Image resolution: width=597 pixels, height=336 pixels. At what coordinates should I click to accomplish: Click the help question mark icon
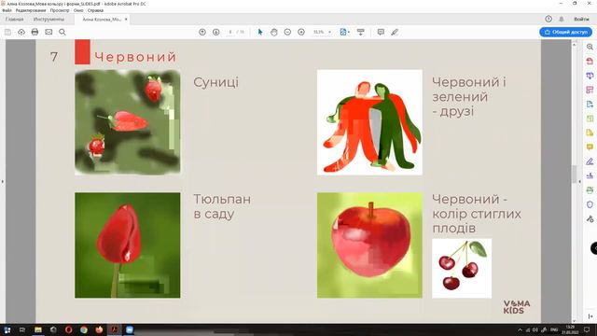[x=548, y=19]
